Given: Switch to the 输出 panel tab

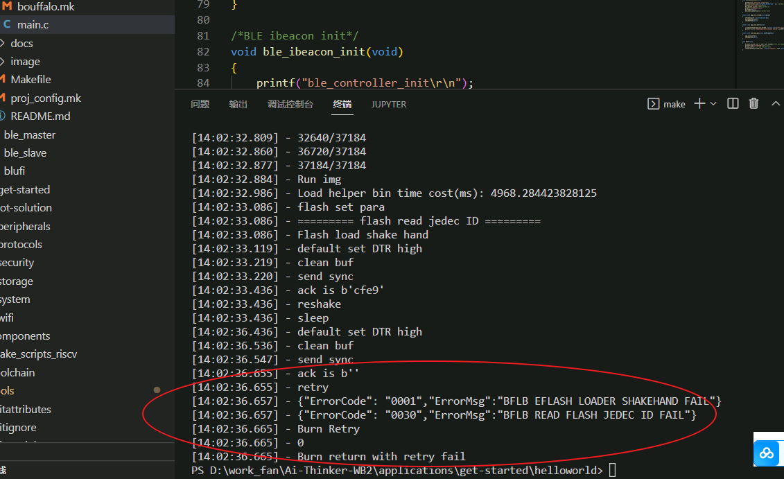Looking at the screenshot, I should pos(238,104).
